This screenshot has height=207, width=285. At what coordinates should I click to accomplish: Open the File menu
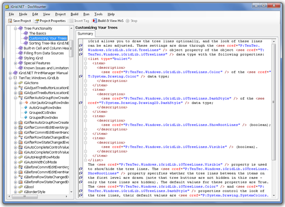pos(11,14)
